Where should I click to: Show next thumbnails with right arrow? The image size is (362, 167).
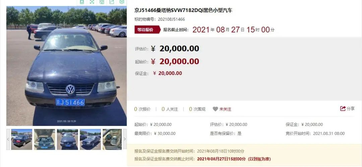[x=125, y=139]
